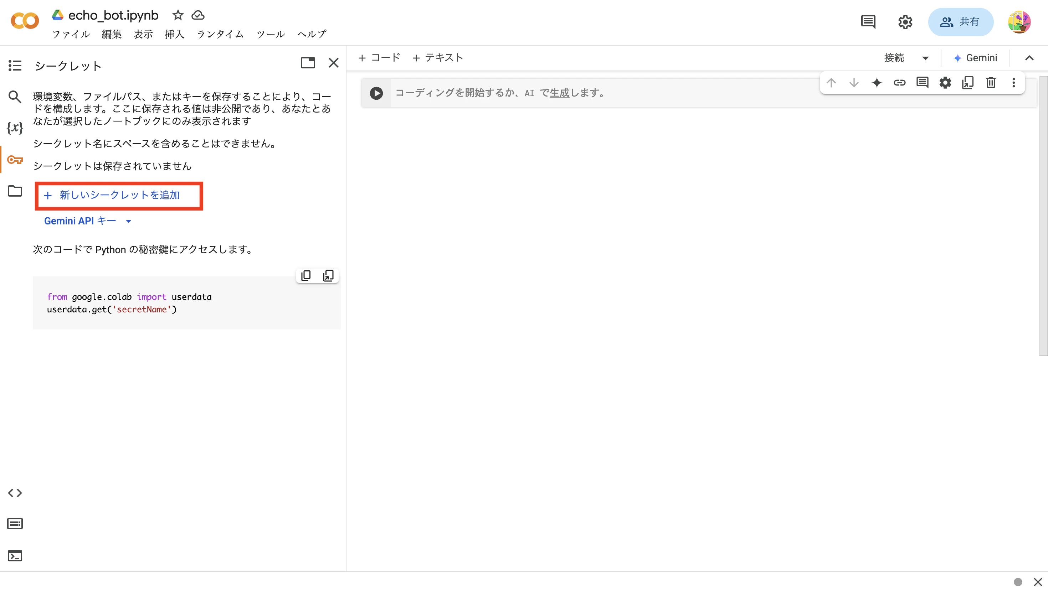Run the code cell

(x=376, y=93)
